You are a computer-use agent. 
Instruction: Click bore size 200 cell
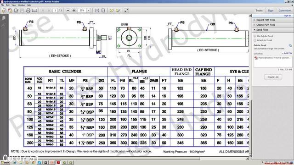pos(30,143)
